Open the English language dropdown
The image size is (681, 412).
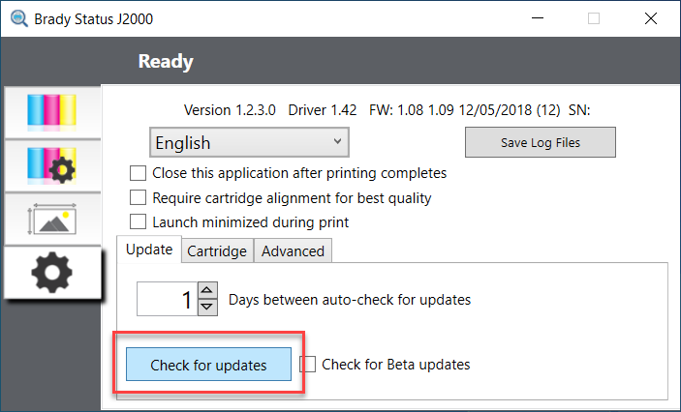tap(249, 142)
